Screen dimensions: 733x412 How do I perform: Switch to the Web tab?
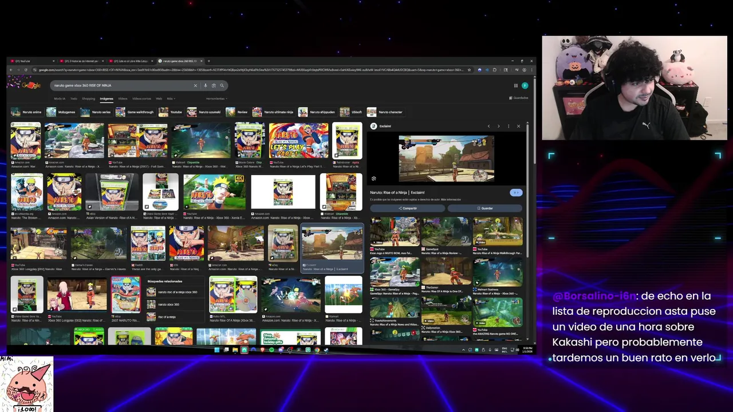tap(159, 98)
